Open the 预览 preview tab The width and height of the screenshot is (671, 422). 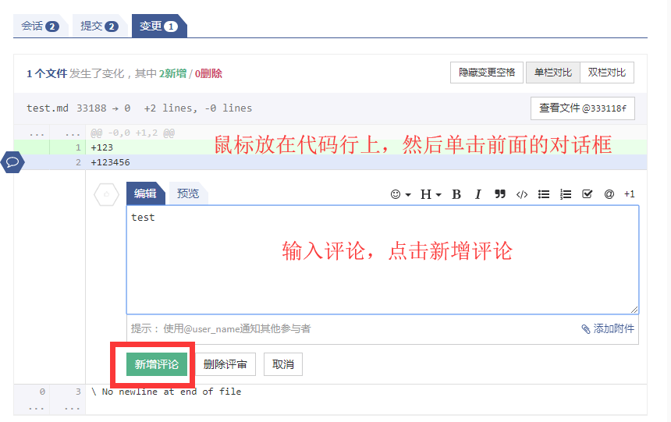(188, 193)
